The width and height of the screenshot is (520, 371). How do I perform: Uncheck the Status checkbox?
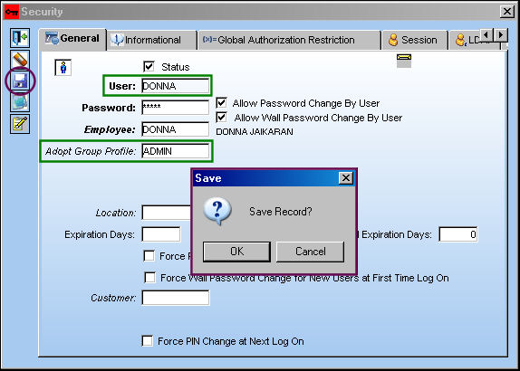149,67
